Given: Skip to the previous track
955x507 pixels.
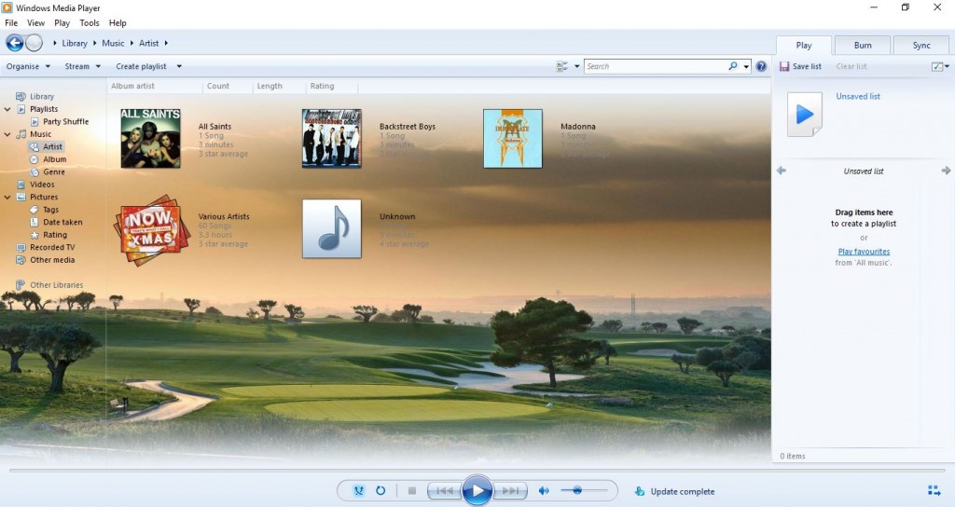Looking at the screenshot, I should [x=444, y=490].
